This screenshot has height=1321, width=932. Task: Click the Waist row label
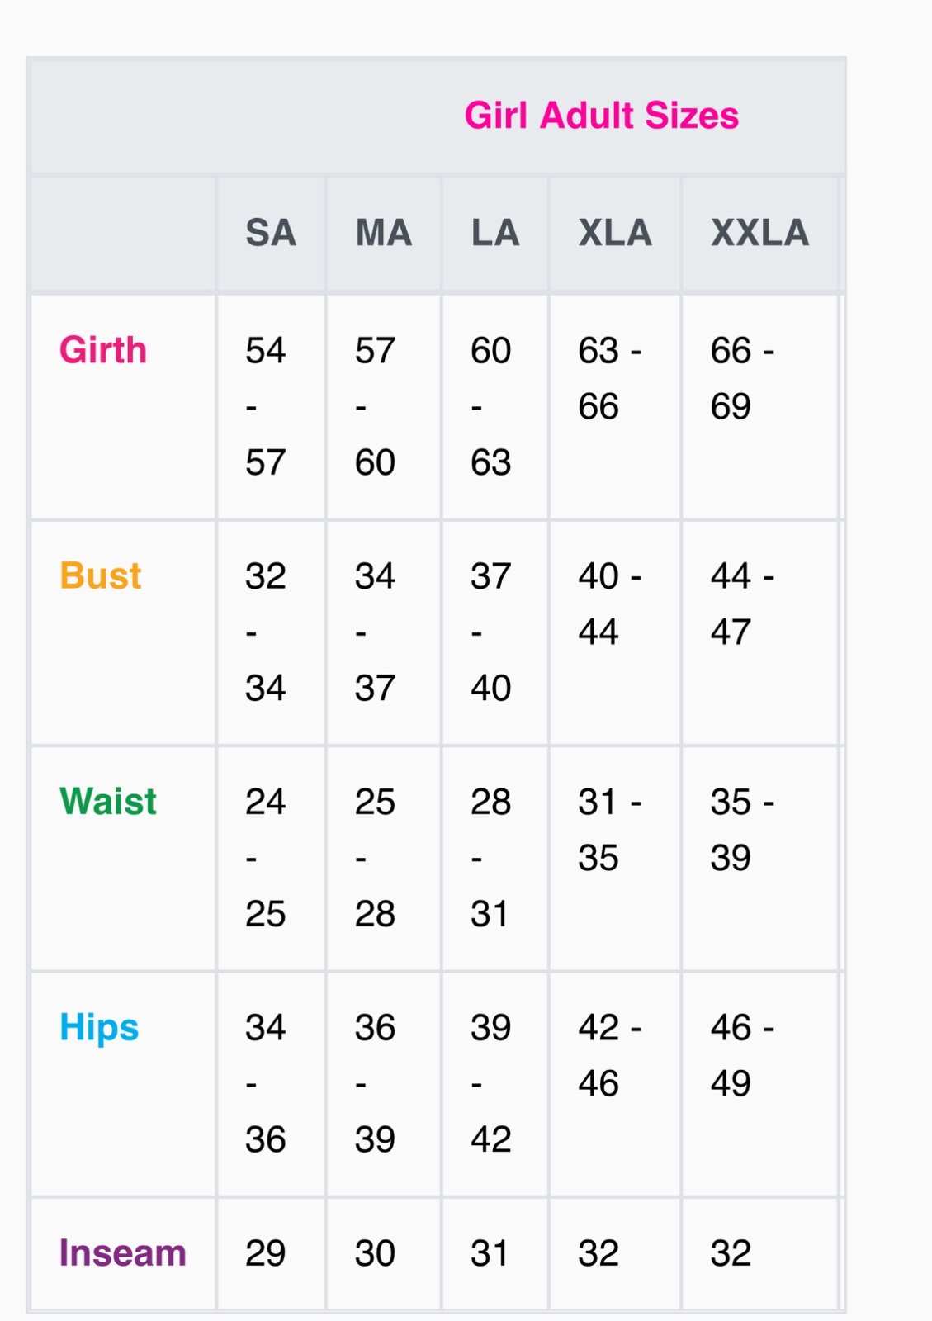(x=108, y=801)
